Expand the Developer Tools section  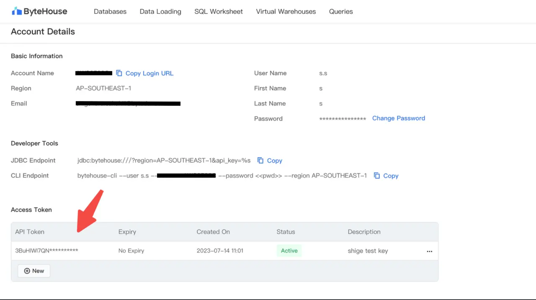tap(34, 143)
